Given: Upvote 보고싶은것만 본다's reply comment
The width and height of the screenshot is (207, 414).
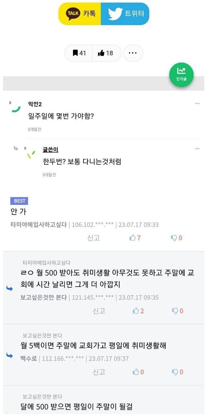Looking at the screenshot, I should [x=138, y=311].
